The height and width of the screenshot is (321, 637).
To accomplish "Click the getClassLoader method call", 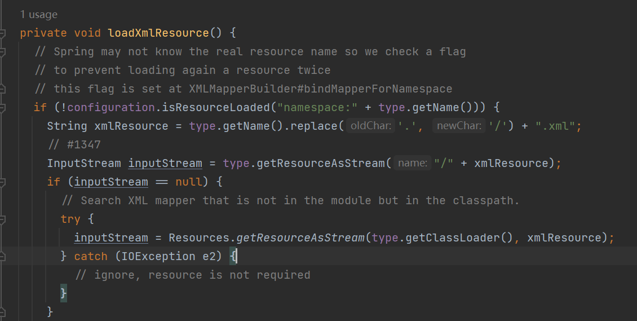I will coord(467,238).
